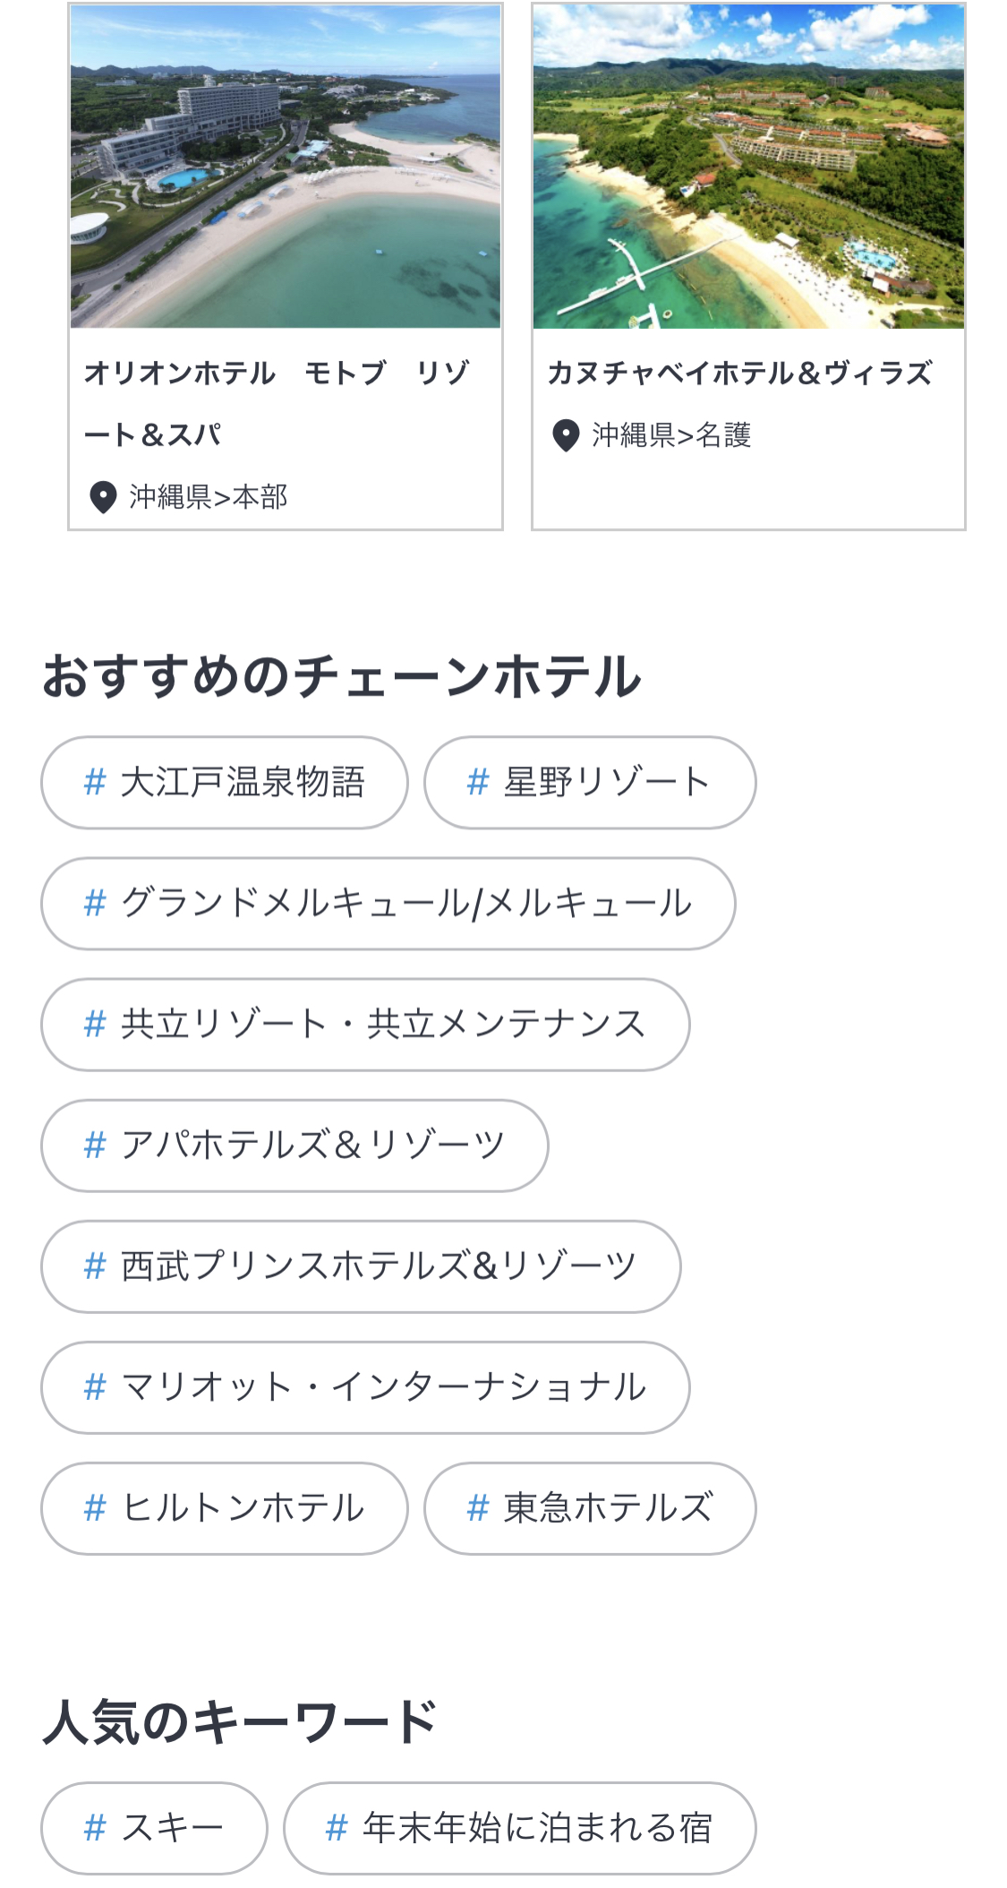Select the 星野リゾート chain tag
The width and height of the screenshot is (1007, 1888).
(590, 783)
